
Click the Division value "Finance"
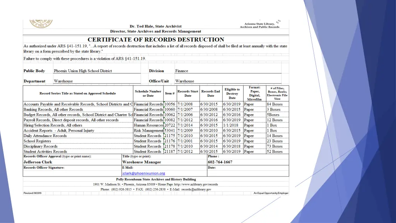pyautogui.click(x=182, y=71)
